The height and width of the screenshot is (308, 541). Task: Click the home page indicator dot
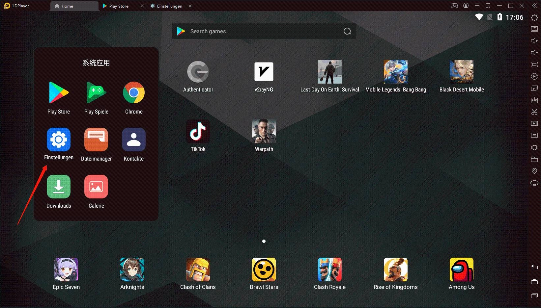tap(264, 241)
